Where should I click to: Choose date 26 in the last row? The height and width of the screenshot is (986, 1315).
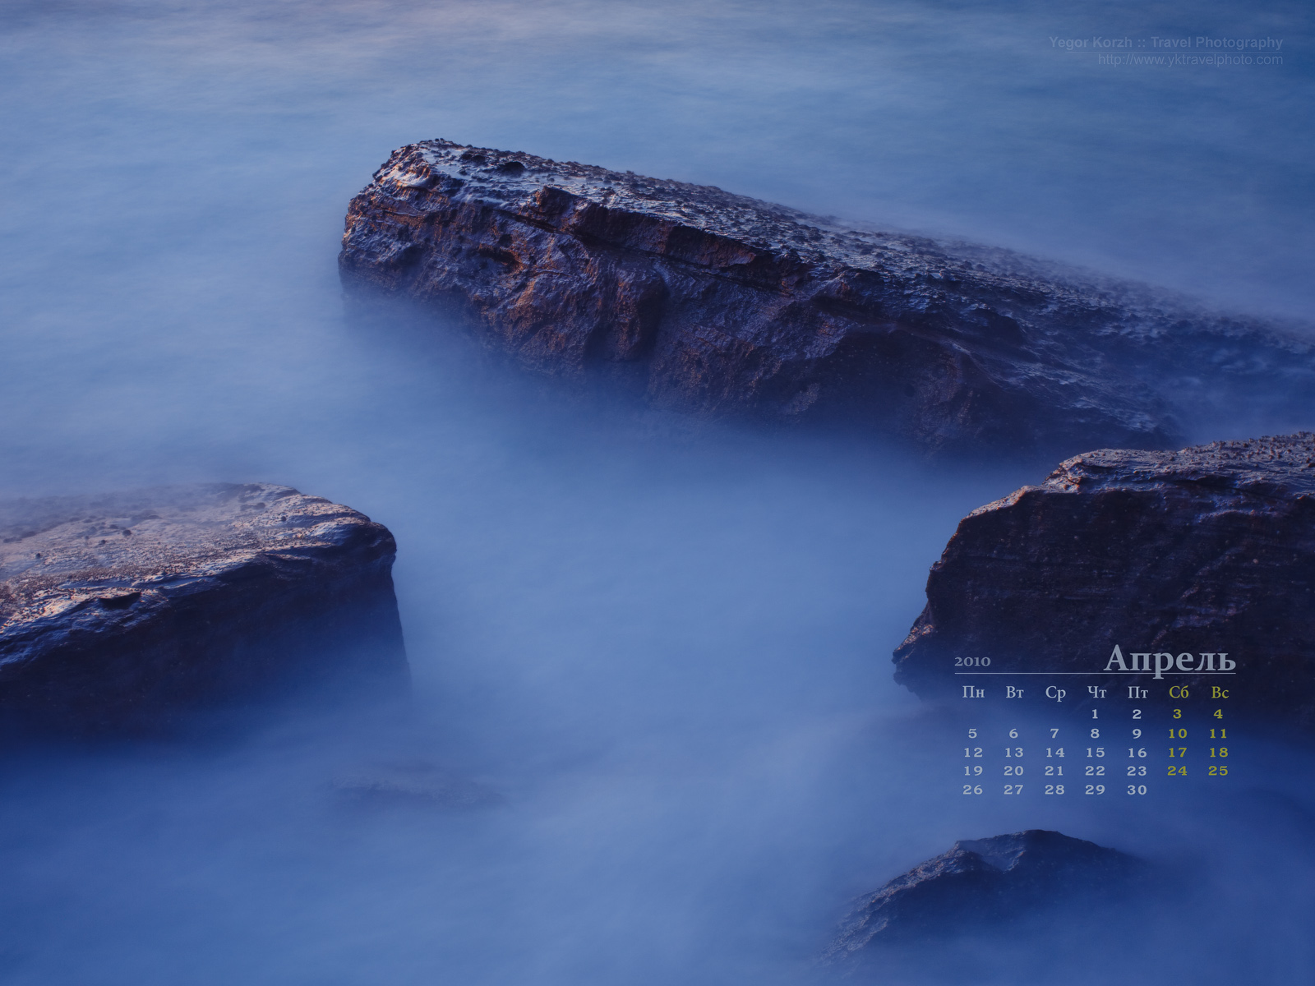973,790
